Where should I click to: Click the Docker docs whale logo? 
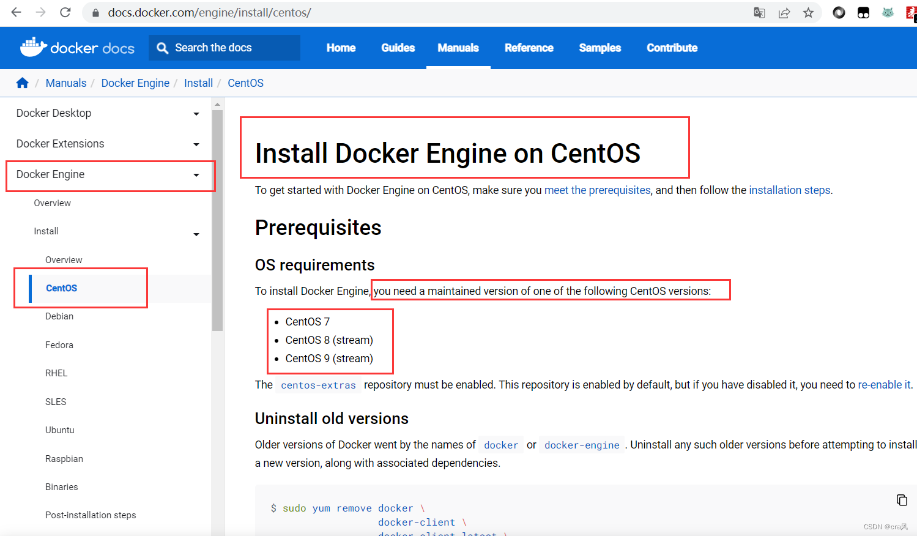(x=34, y=47)
